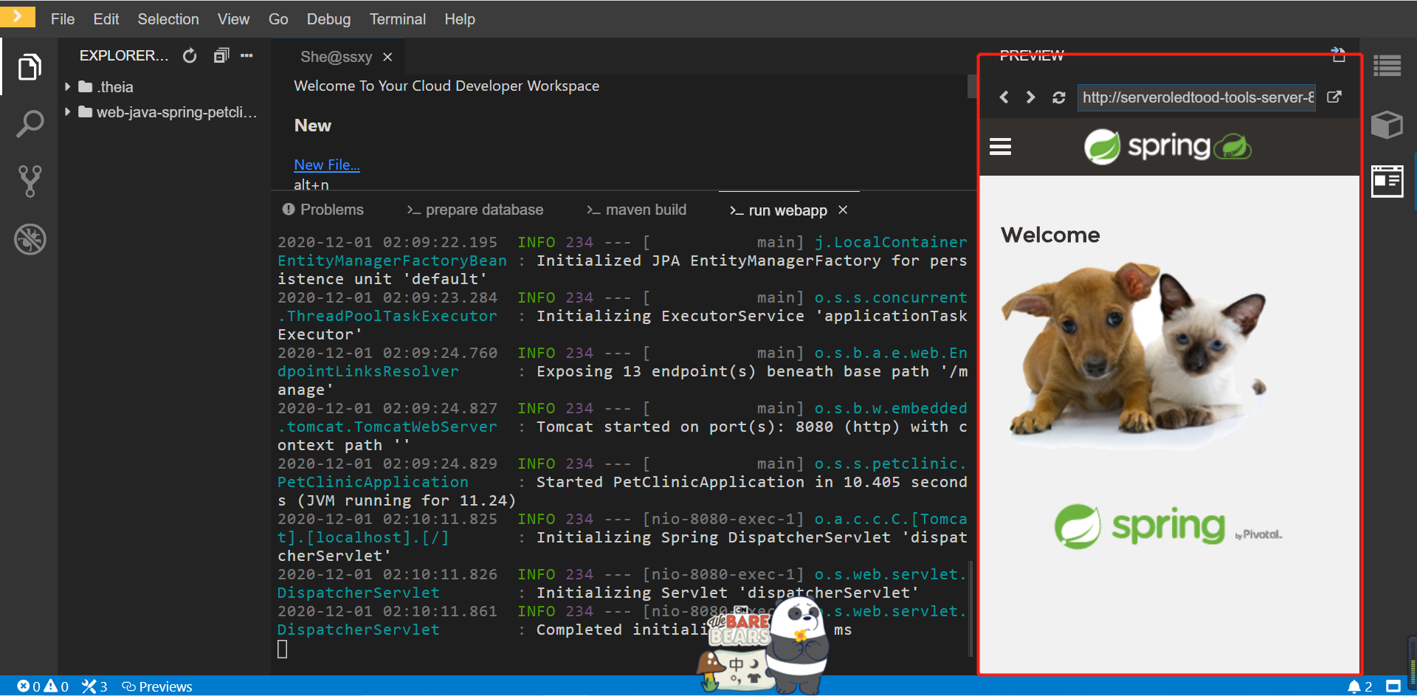Screen dimensions: 1417x696
Task: Open notifications bell in status bar
Action: pos(1359,687)
